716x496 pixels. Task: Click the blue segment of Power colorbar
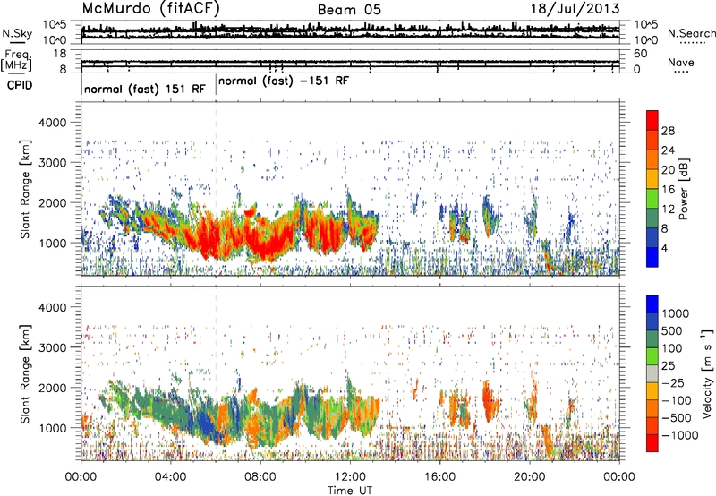click(x=652, y=257)
